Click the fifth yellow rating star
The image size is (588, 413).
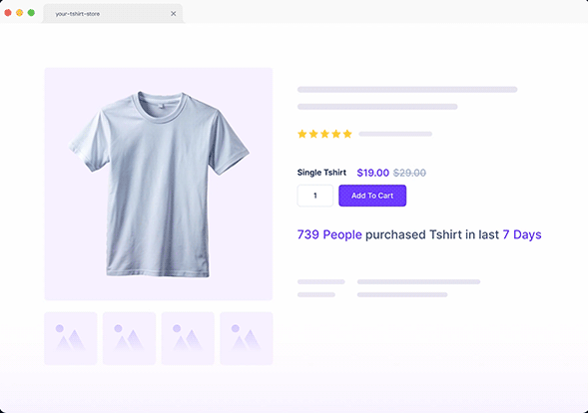(347, 134)
